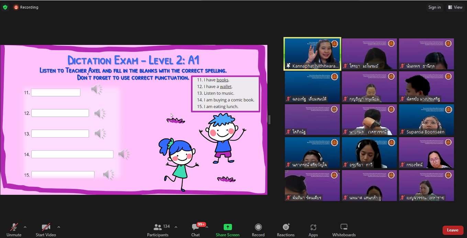
Task: Click muted mic icon on อรปรียา กาวี tile
Action: (346, 165)
